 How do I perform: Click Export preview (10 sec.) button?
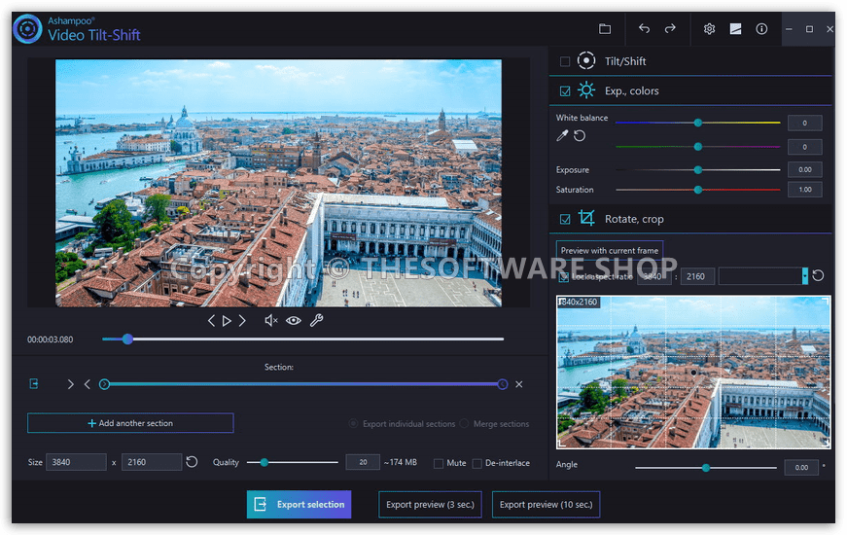point(546,504)
